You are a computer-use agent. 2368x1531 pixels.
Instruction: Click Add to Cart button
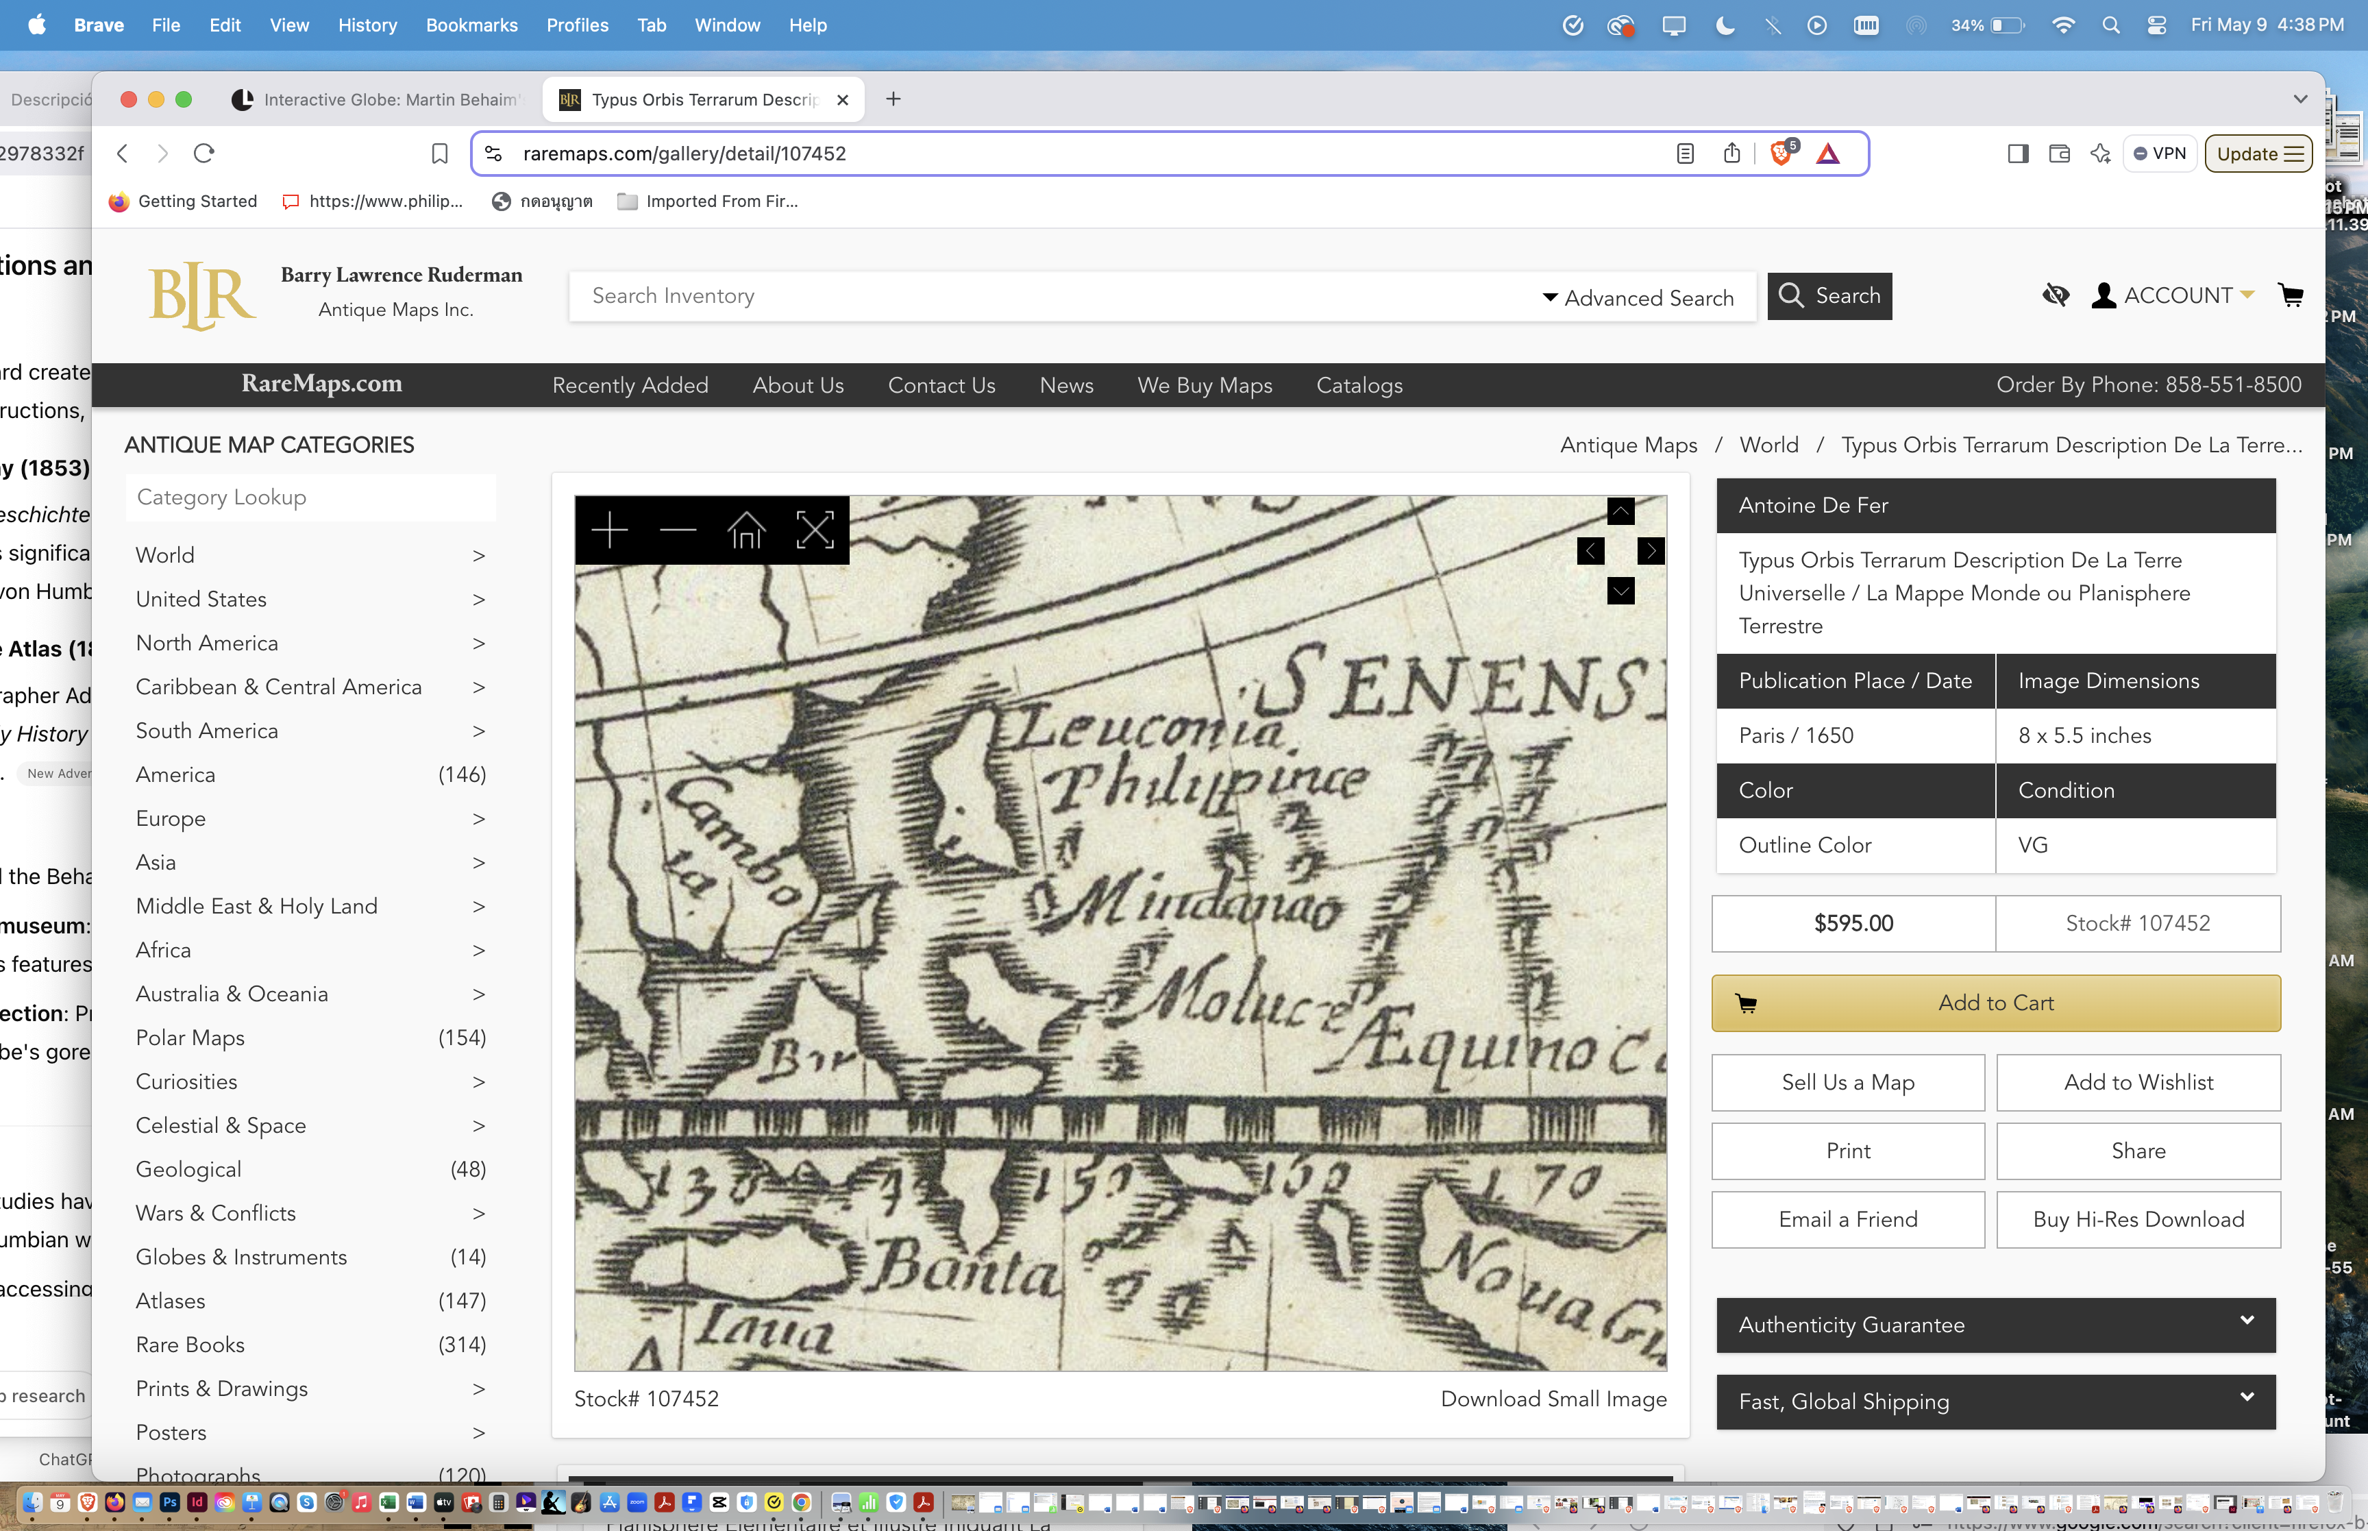pos(1995,1002)
